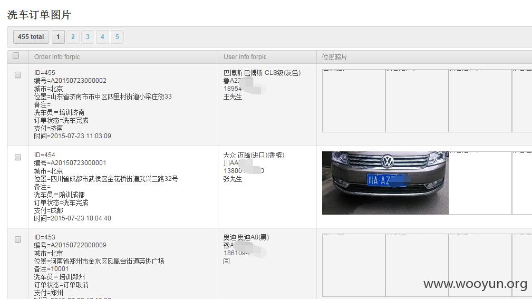Click the text 洗车员=培训郑州
The width and height of the screenshot is (532, 299).
(60, 277)
